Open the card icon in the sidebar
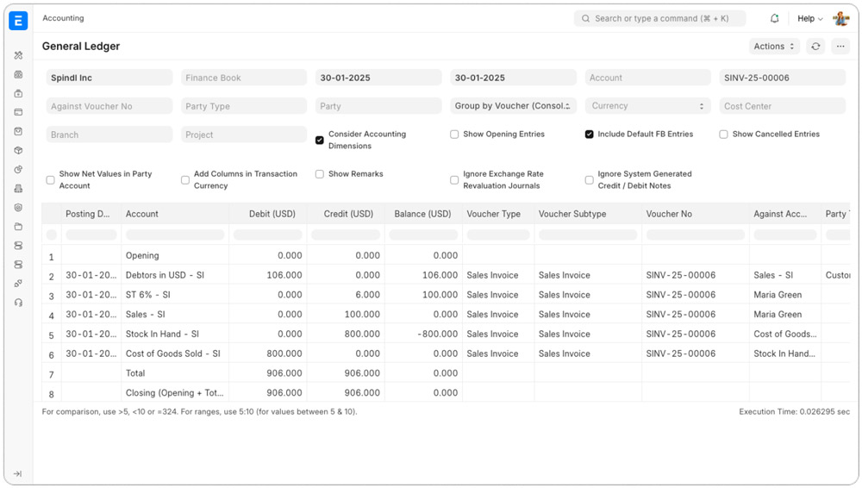 [18, 112]
